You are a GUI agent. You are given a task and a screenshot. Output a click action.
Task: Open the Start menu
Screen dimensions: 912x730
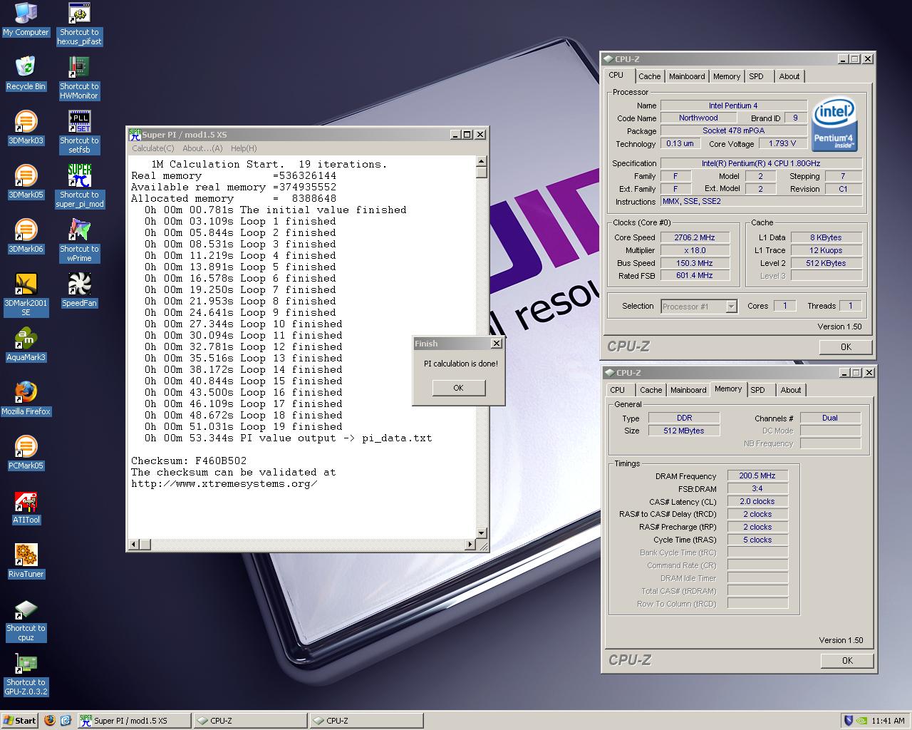pos(19,721)
